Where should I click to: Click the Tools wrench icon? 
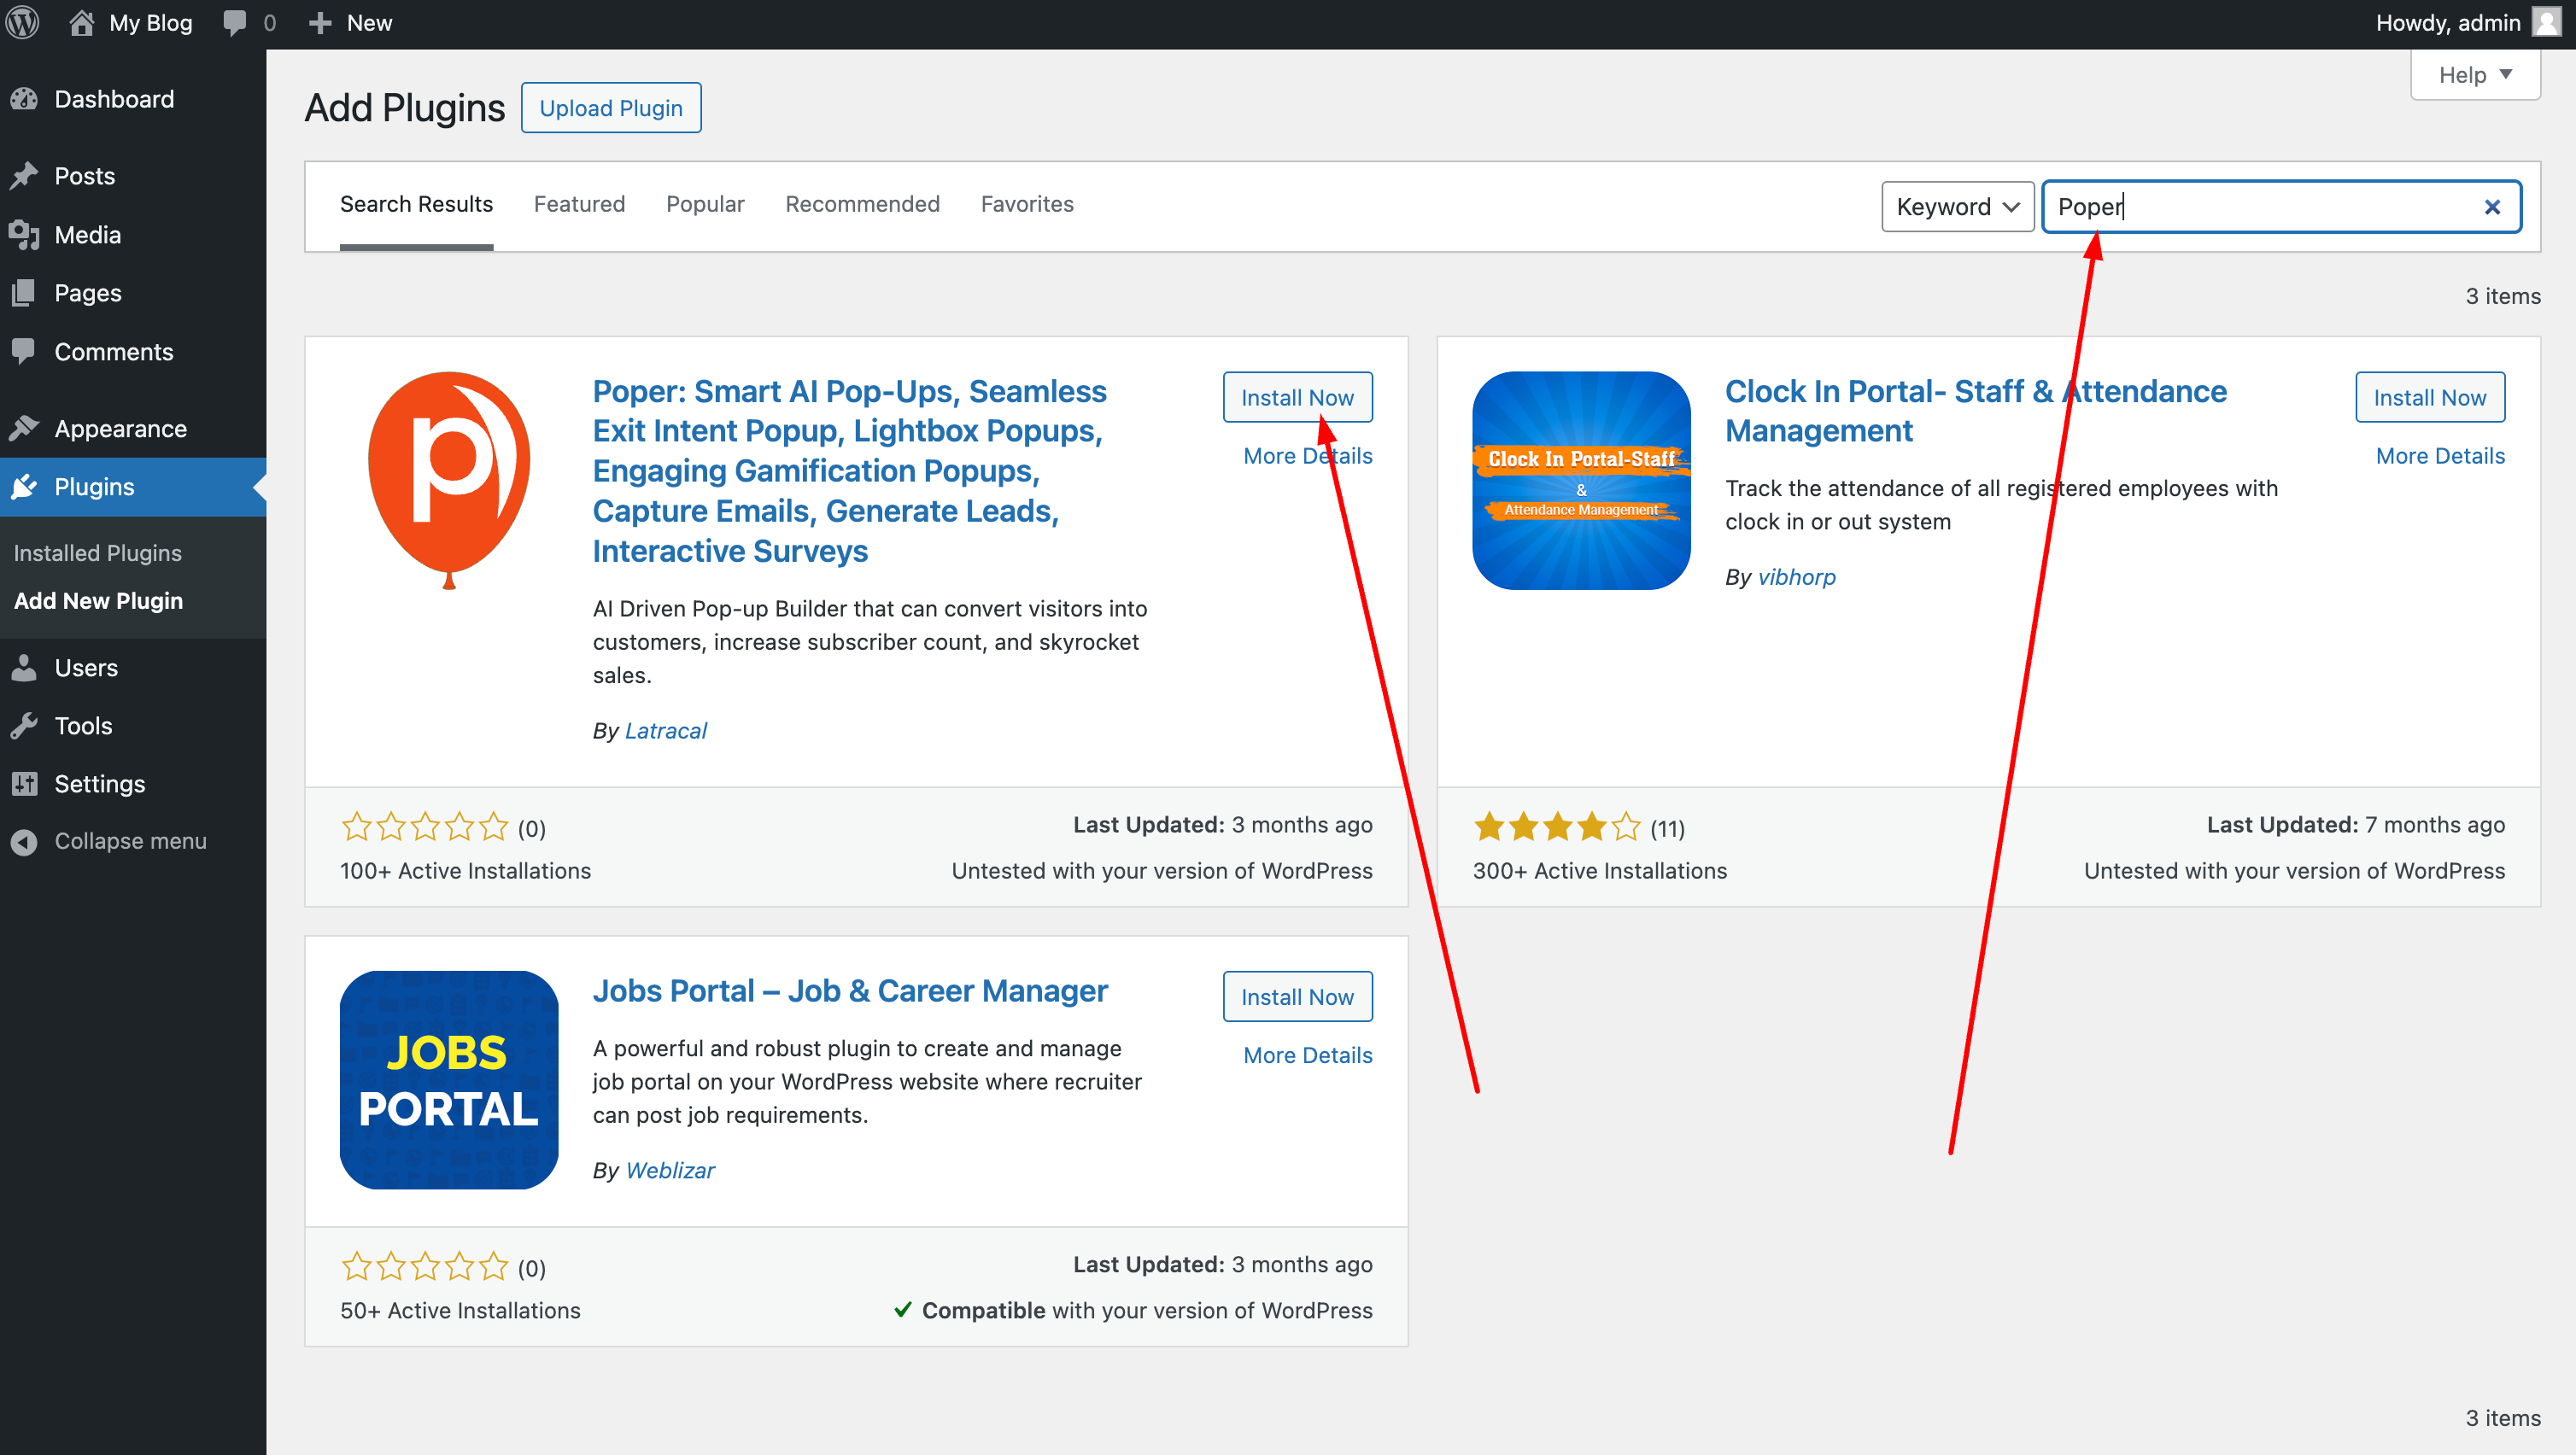point(25,726)
